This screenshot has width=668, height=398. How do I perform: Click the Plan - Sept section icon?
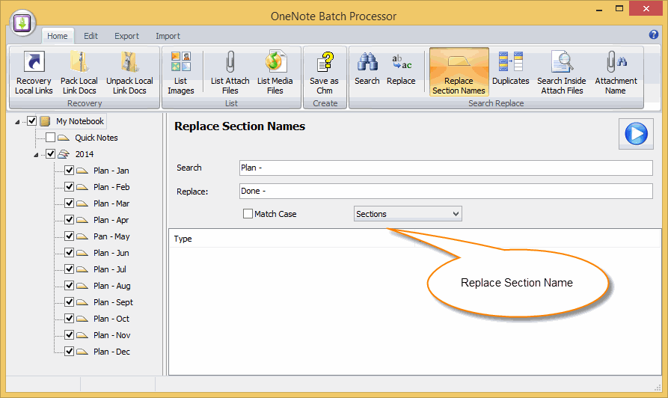coord(82,302)
